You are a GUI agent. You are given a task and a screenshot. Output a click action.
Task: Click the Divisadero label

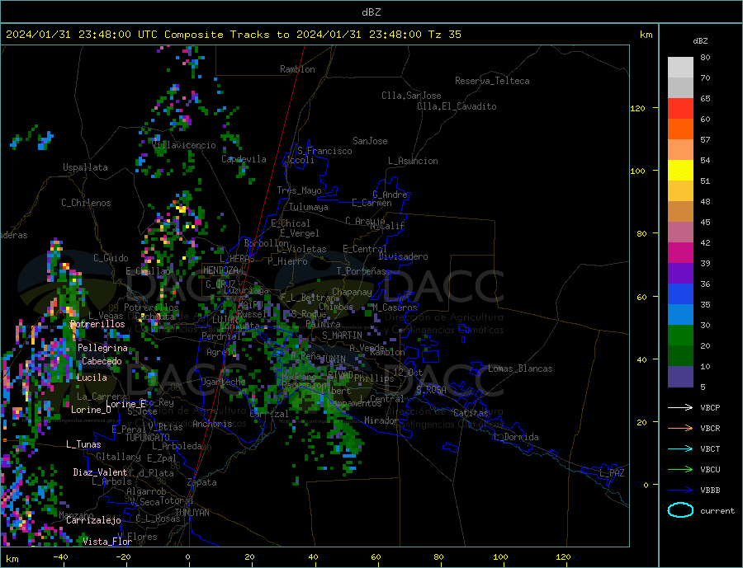point(403,256)
